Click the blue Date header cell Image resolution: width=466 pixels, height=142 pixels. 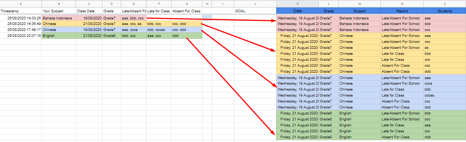pyautogui.click(x=297, y=11)
